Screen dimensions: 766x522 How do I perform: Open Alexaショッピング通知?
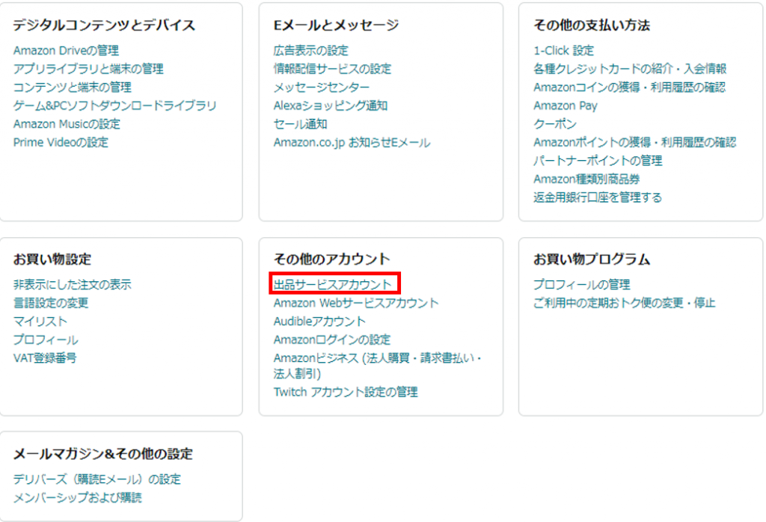coord(331,105)
